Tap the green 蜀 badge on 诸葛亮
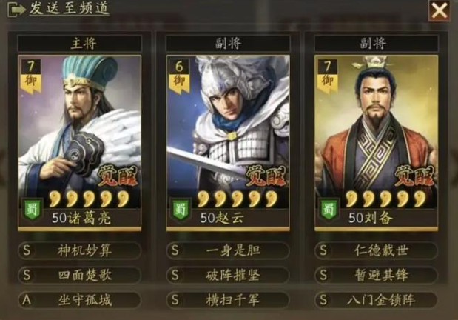Viewport: 458px width, 320px height. click(32, 210)
